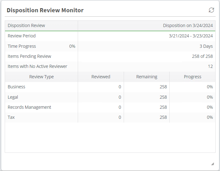The image size is (220, 171).
Task: Click Business reviewed count 0
Action: pos(120,87)
